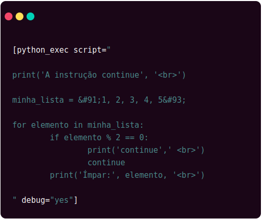The height and width of the screenshot is (219, 263).
Task: Click the [python_exec shortcode text
Action: [41, 50]
